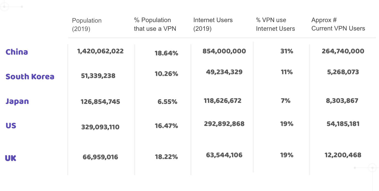Click the UK country label
The height and width of the screenshot is (191, 379).
[x=11, y=158]
